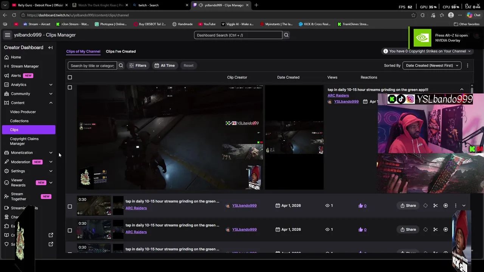Open Copyright Claims Manager
Screen dimensions: 484x272
[24, 141]
